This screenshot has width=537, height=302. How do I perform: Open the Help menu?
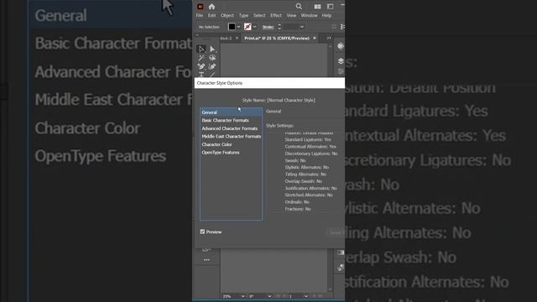[x=326, y=15]
